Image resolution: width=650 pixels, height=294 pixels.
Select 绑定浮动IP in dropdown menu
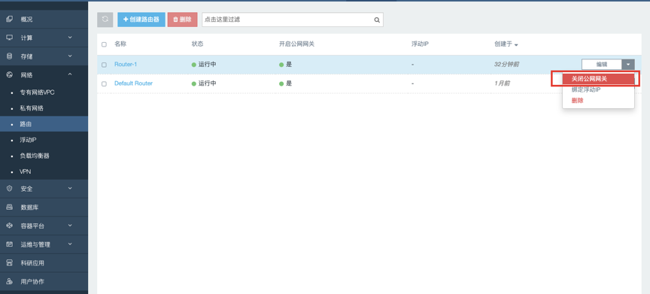[x=598, y=89]
